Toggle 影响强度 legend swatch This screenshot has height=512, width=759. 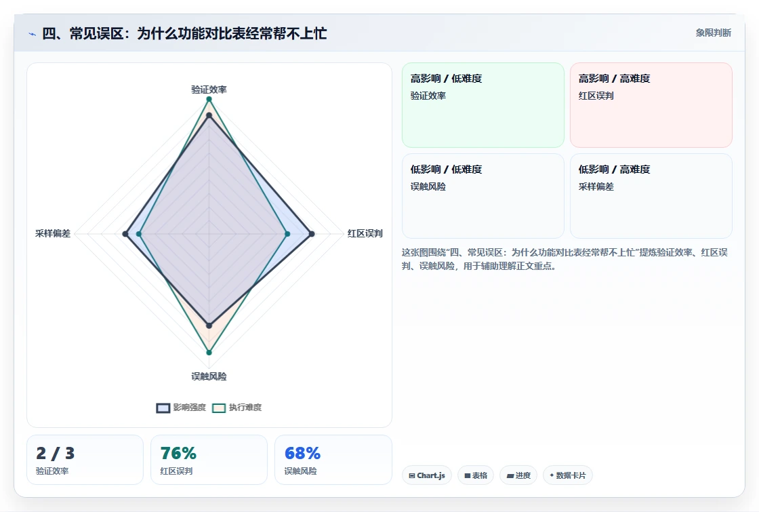click(x=163, y=408)
